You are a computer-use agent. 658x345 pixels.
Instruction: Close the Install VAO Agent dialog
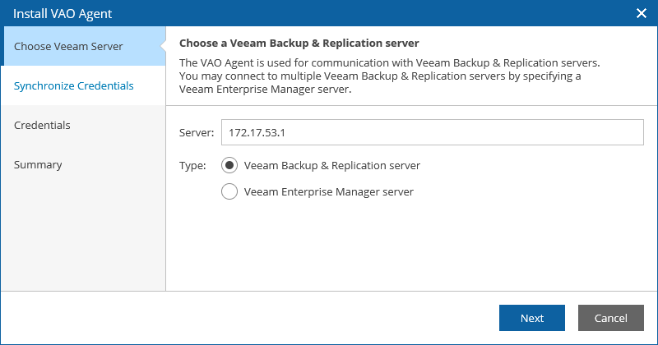(642, 13)
